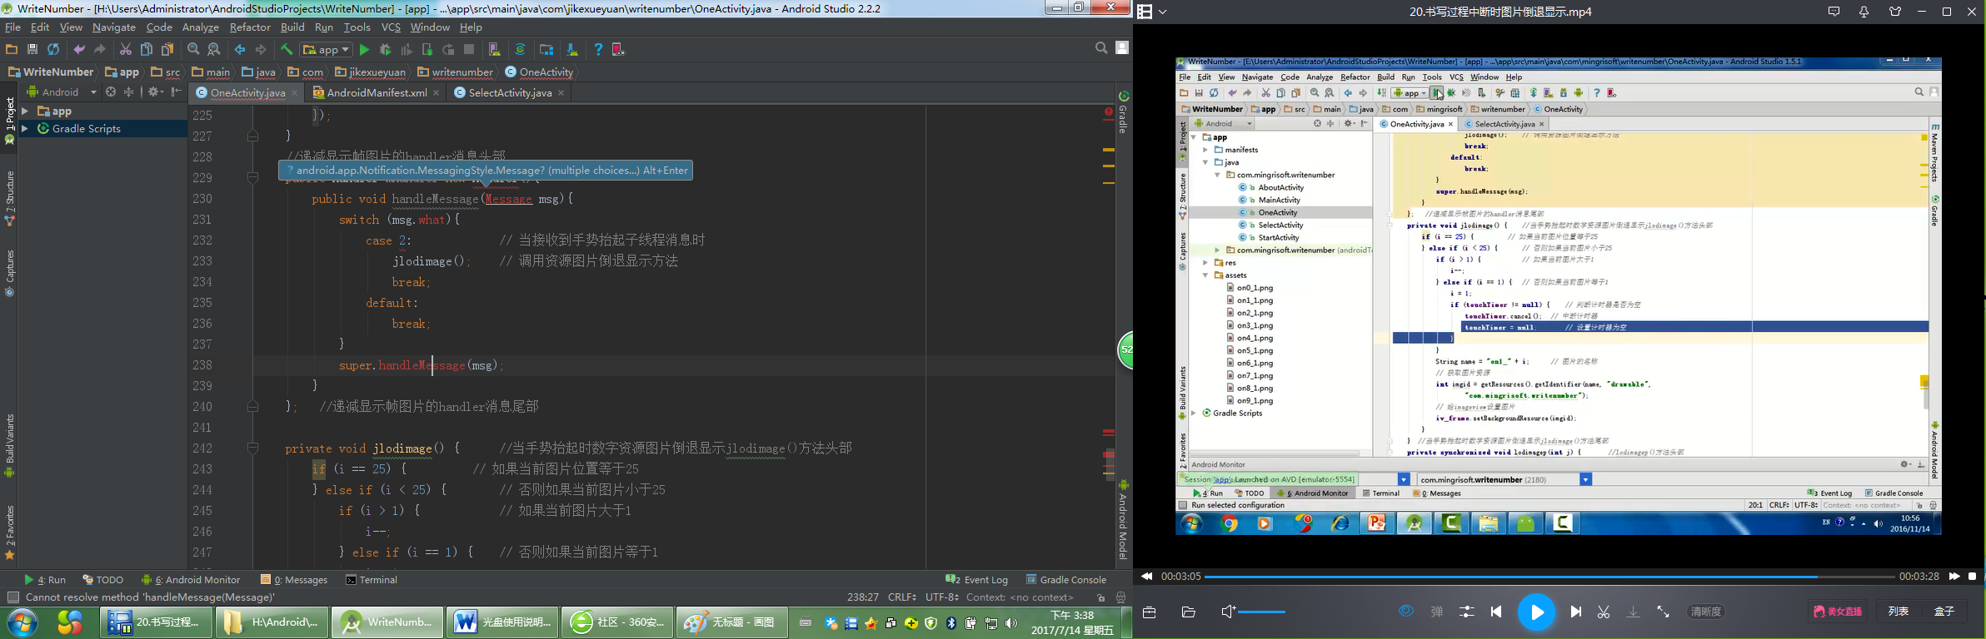Click the Make Project hammer icon
Screen dimensions: 1986x639
pos(287,50)
